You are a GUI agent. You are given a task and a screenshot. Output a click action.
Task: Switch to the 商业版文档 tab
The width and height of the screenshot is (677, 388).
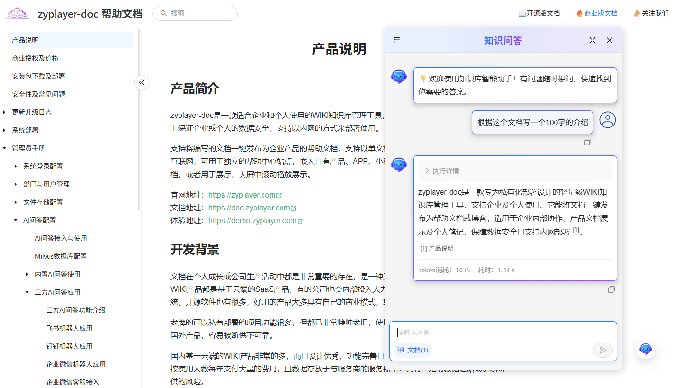coord(596,13)
